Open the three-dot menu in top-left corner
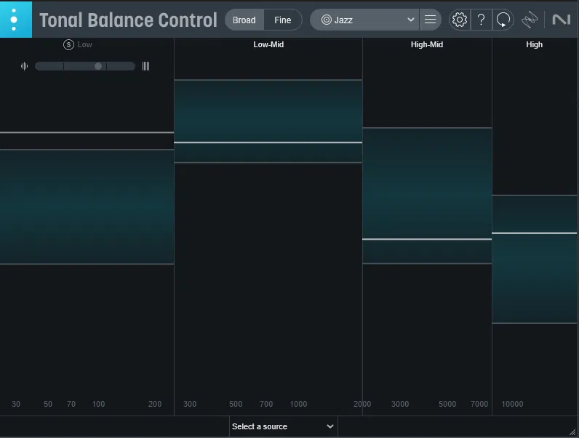 click(15, 19)
